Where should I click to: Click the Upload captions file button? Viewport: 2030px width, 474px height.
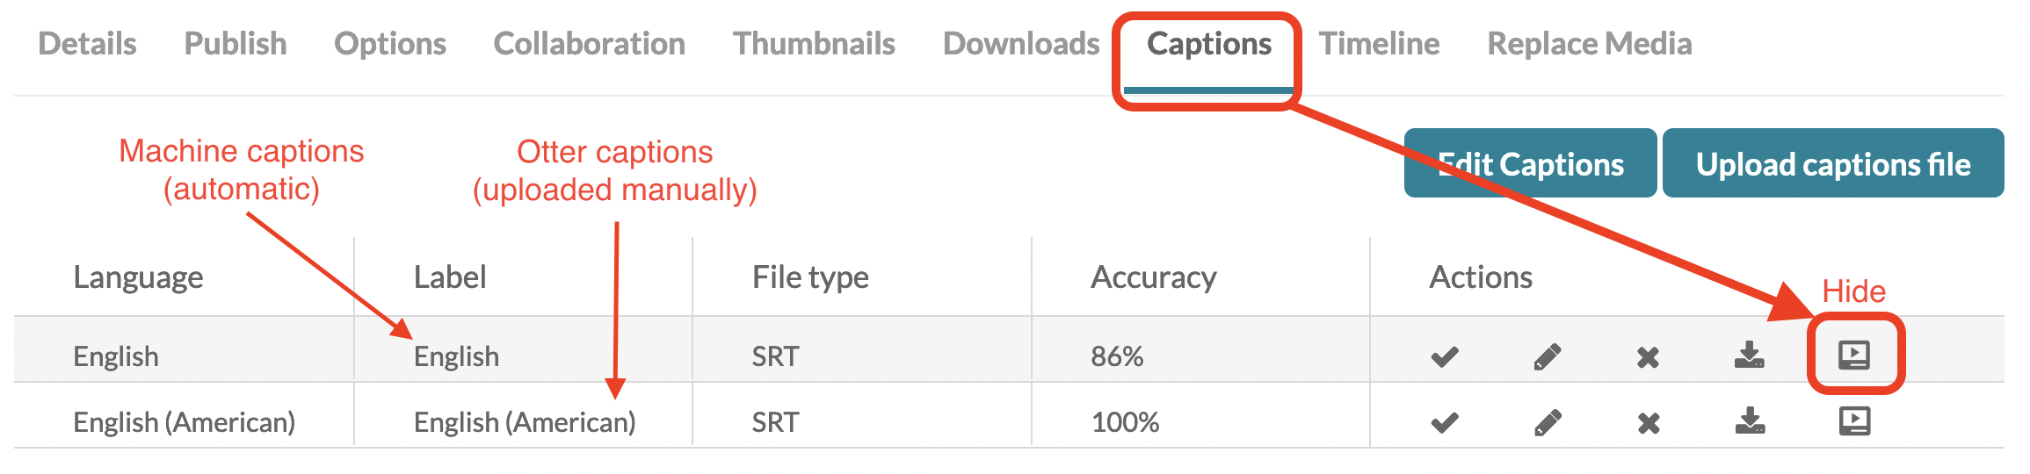click(1832, 164)
